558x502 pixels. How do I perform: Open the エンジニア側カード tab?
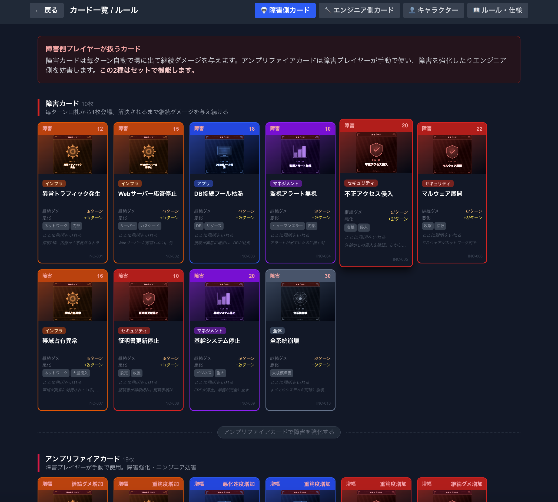[359, 11]
